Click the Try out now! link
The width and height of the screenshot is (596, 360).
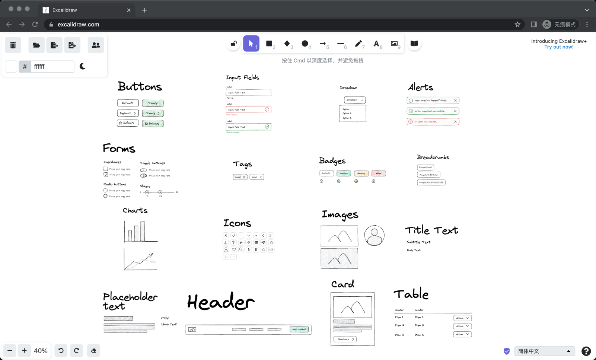[x=559, y=47]
